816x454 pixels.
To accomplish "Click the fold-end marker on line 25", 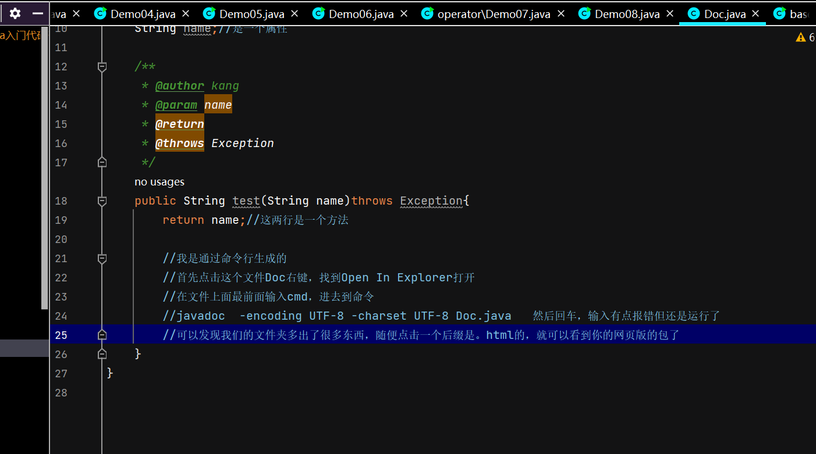I will 102,335.
